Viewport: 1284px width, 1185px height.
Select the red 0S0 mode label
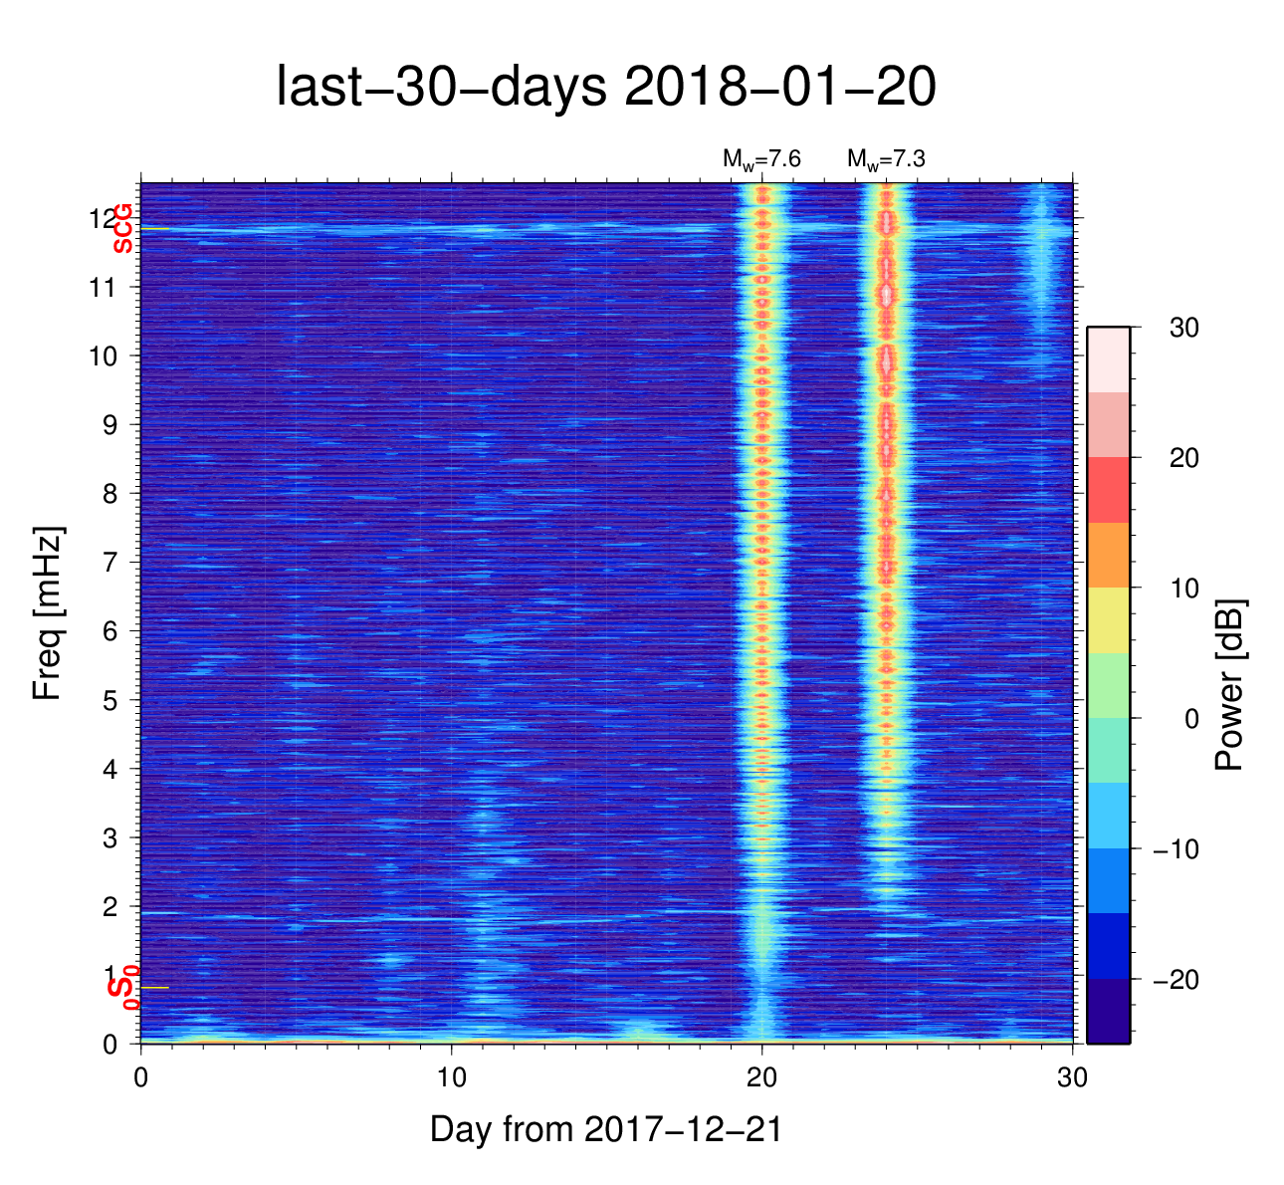tap(123, 987)
